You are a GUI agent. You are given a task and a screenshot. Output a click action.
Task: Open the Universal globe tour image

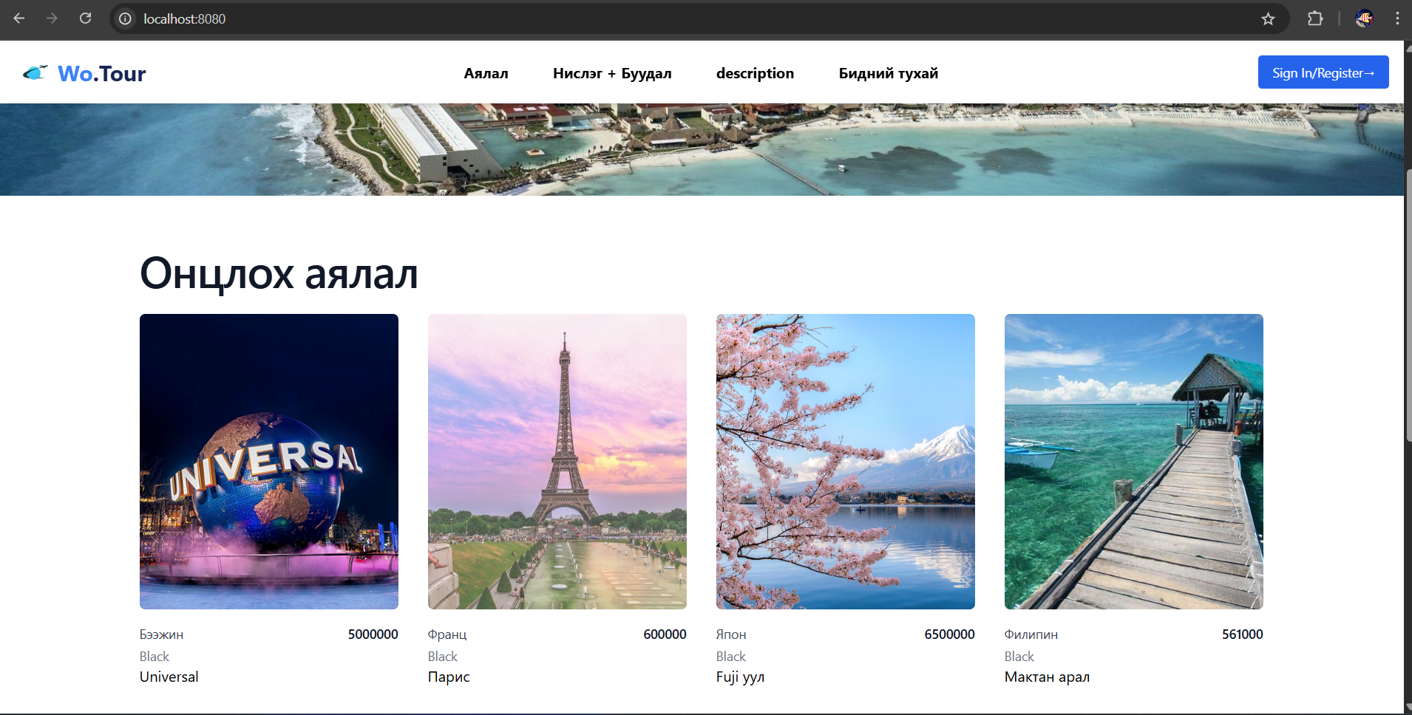[269, 461]
